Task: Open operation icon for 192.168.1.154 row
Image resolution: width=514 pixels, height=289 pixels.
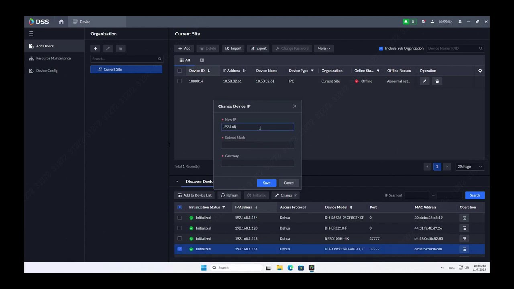Action: coord(464,218)
